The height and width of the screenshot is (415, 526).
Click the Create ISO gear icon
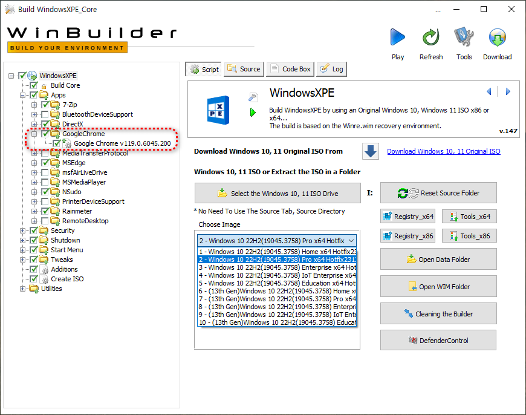pos(45,279)
